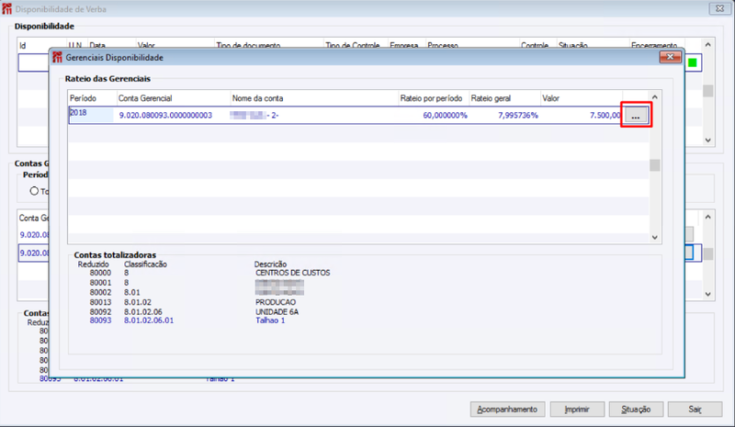Image resolution: width=735 pixels, height=427 pixels.
Task: Click the Gerenciais Disponibilidade title bar icon
Action: pyautogui.click(x=57, y=57)
